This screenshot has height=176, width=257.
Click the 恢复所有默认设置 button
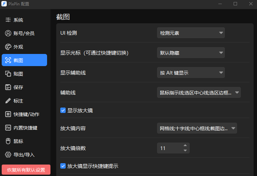26,170
